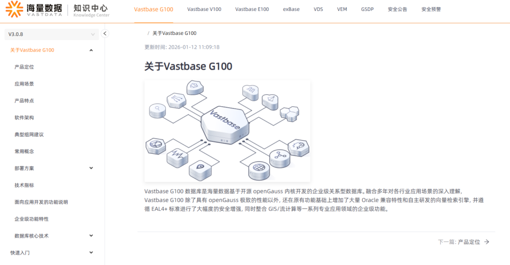
Task: Go to the 安全公告 menu item
Action: point(397,9)
